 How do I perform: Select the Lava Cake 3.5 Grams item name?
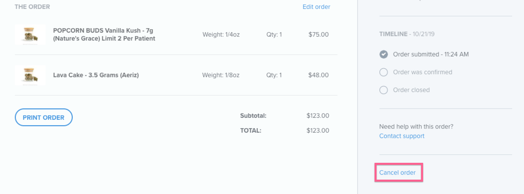pyautogui.click(x=96, y=75)
